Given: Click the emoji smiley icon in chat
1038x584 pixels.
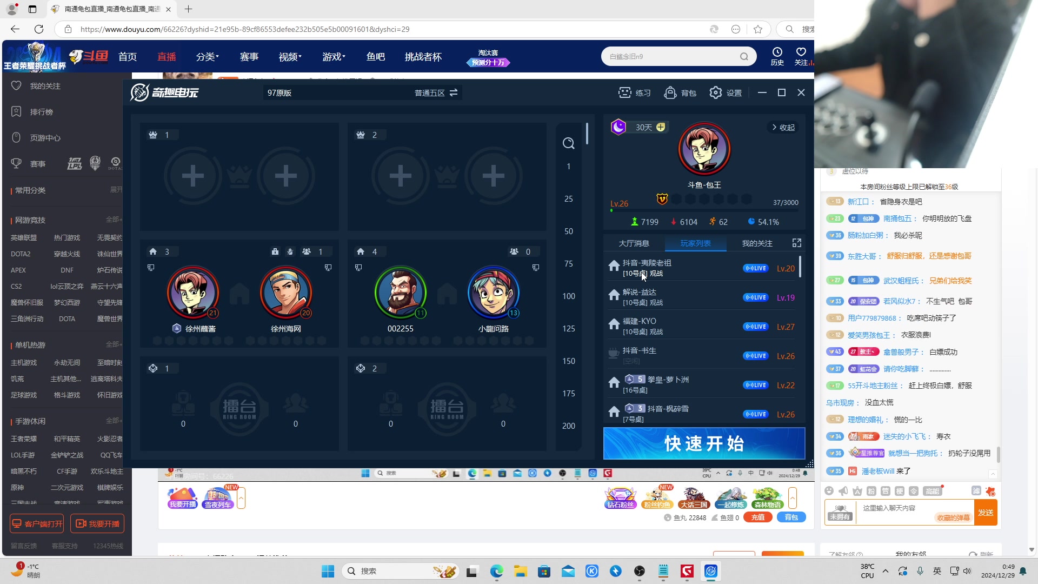Looking at the screenshot, I should [x=829, y=491].
